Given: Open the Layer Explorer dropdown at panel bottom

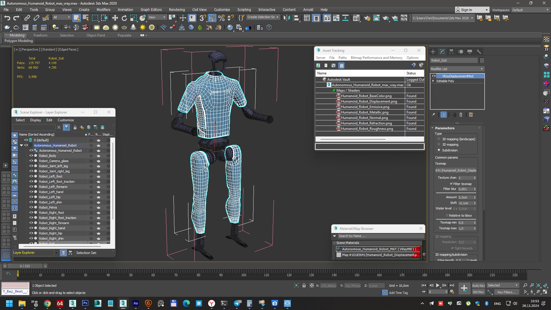Looking at the screenshot, I should (56, 253).
